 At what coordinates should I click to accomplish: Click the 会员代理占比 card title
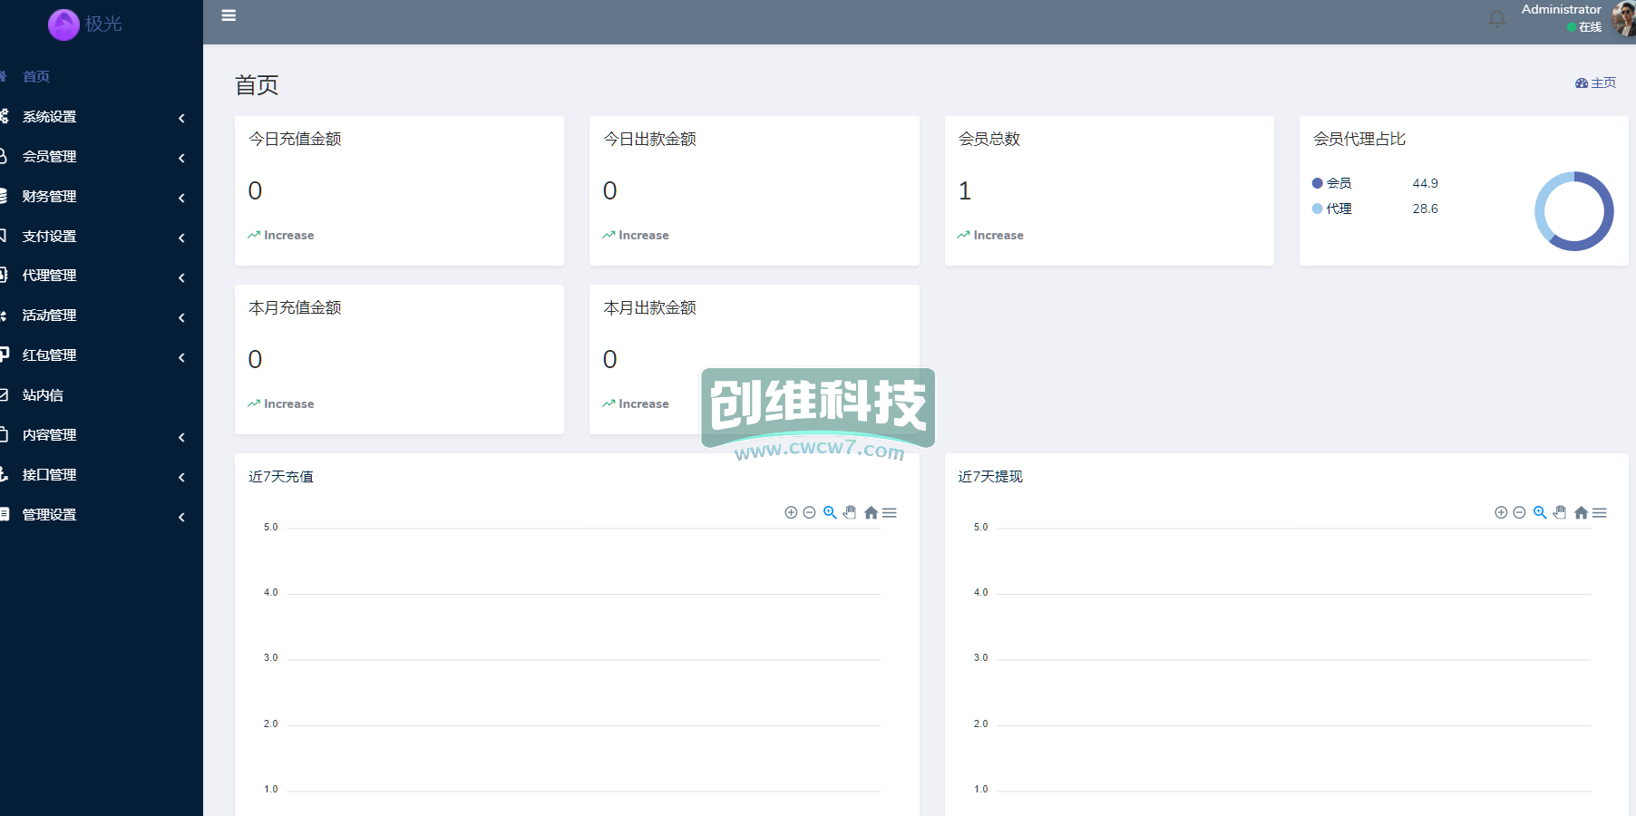pyautogui.click(x=1359, y=139)
